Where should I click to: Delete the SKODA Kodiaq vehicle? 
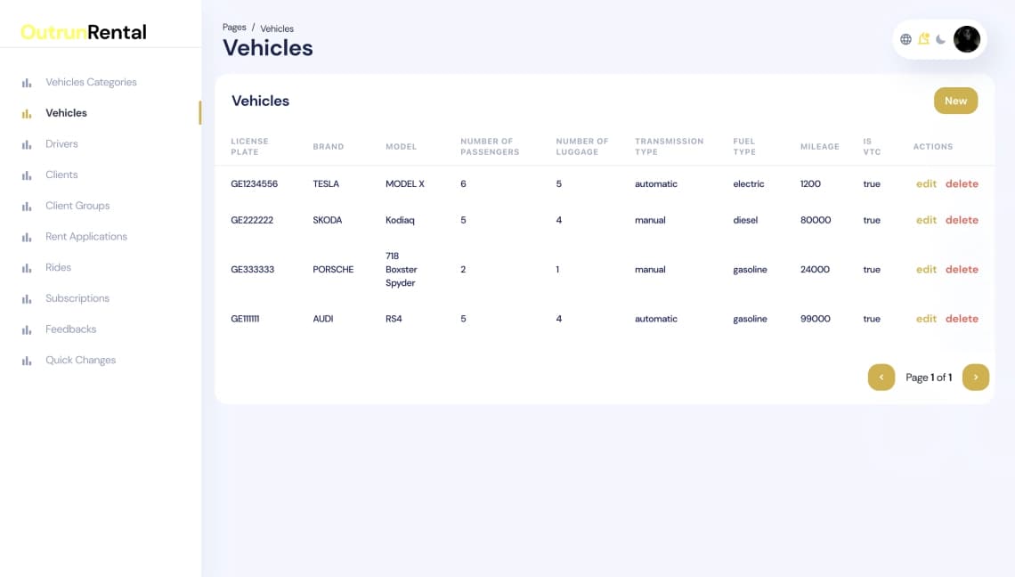tap(962, 220)
